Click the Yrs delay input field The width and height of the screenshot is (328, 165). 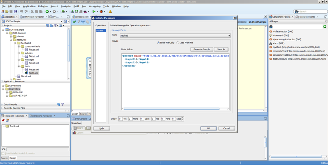pos(120,119)
